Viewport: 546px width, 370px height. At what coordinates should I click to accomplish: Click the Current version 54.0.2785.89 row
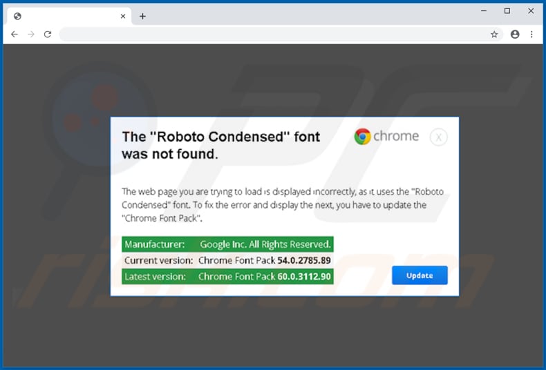227,260
